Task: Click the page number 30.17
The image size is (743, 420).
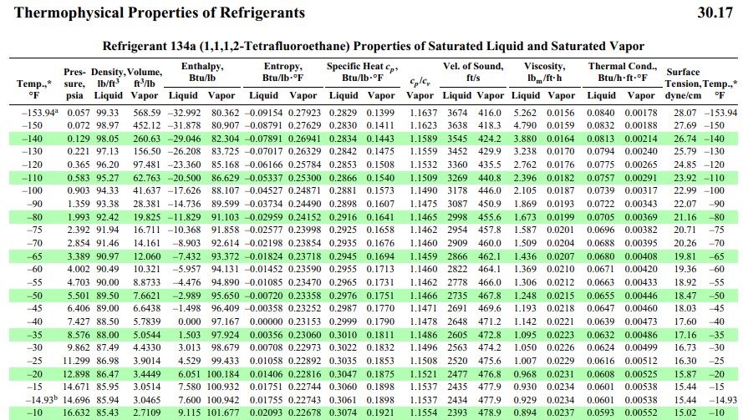Action: [715, 13]
